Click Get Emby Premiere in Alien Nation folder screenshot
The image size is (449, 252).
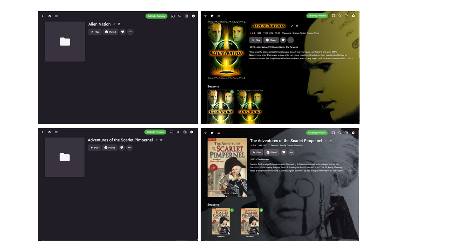pos(156,16)
